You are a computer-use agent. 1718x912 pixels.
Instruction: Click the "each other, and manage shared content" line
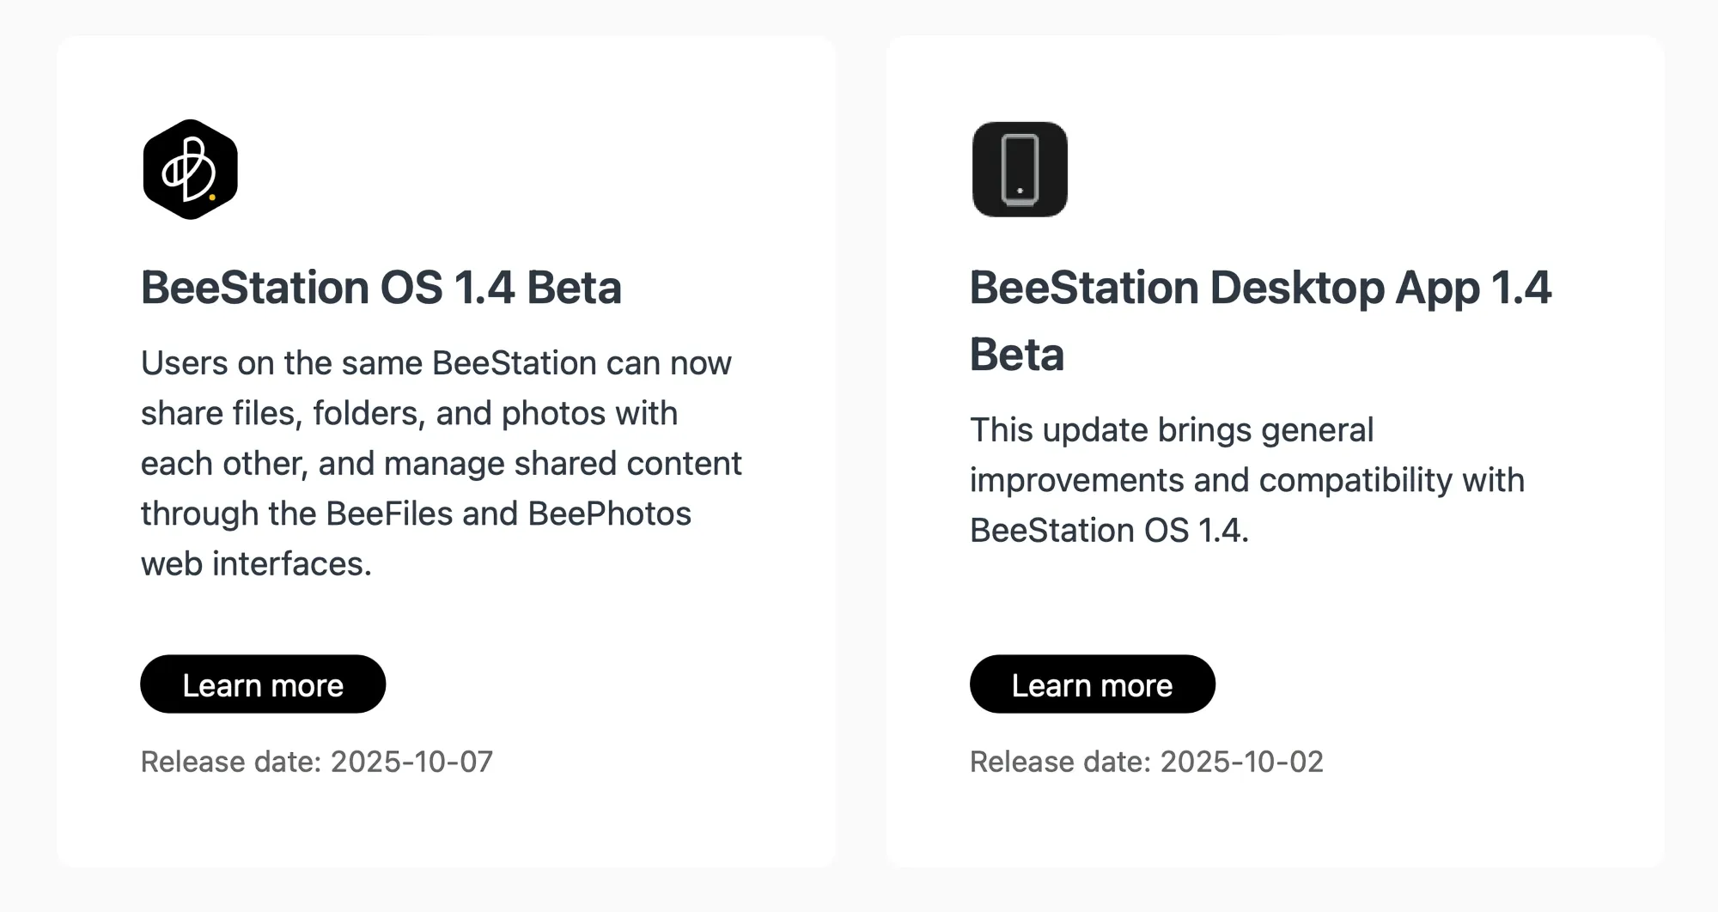point(441,464)
